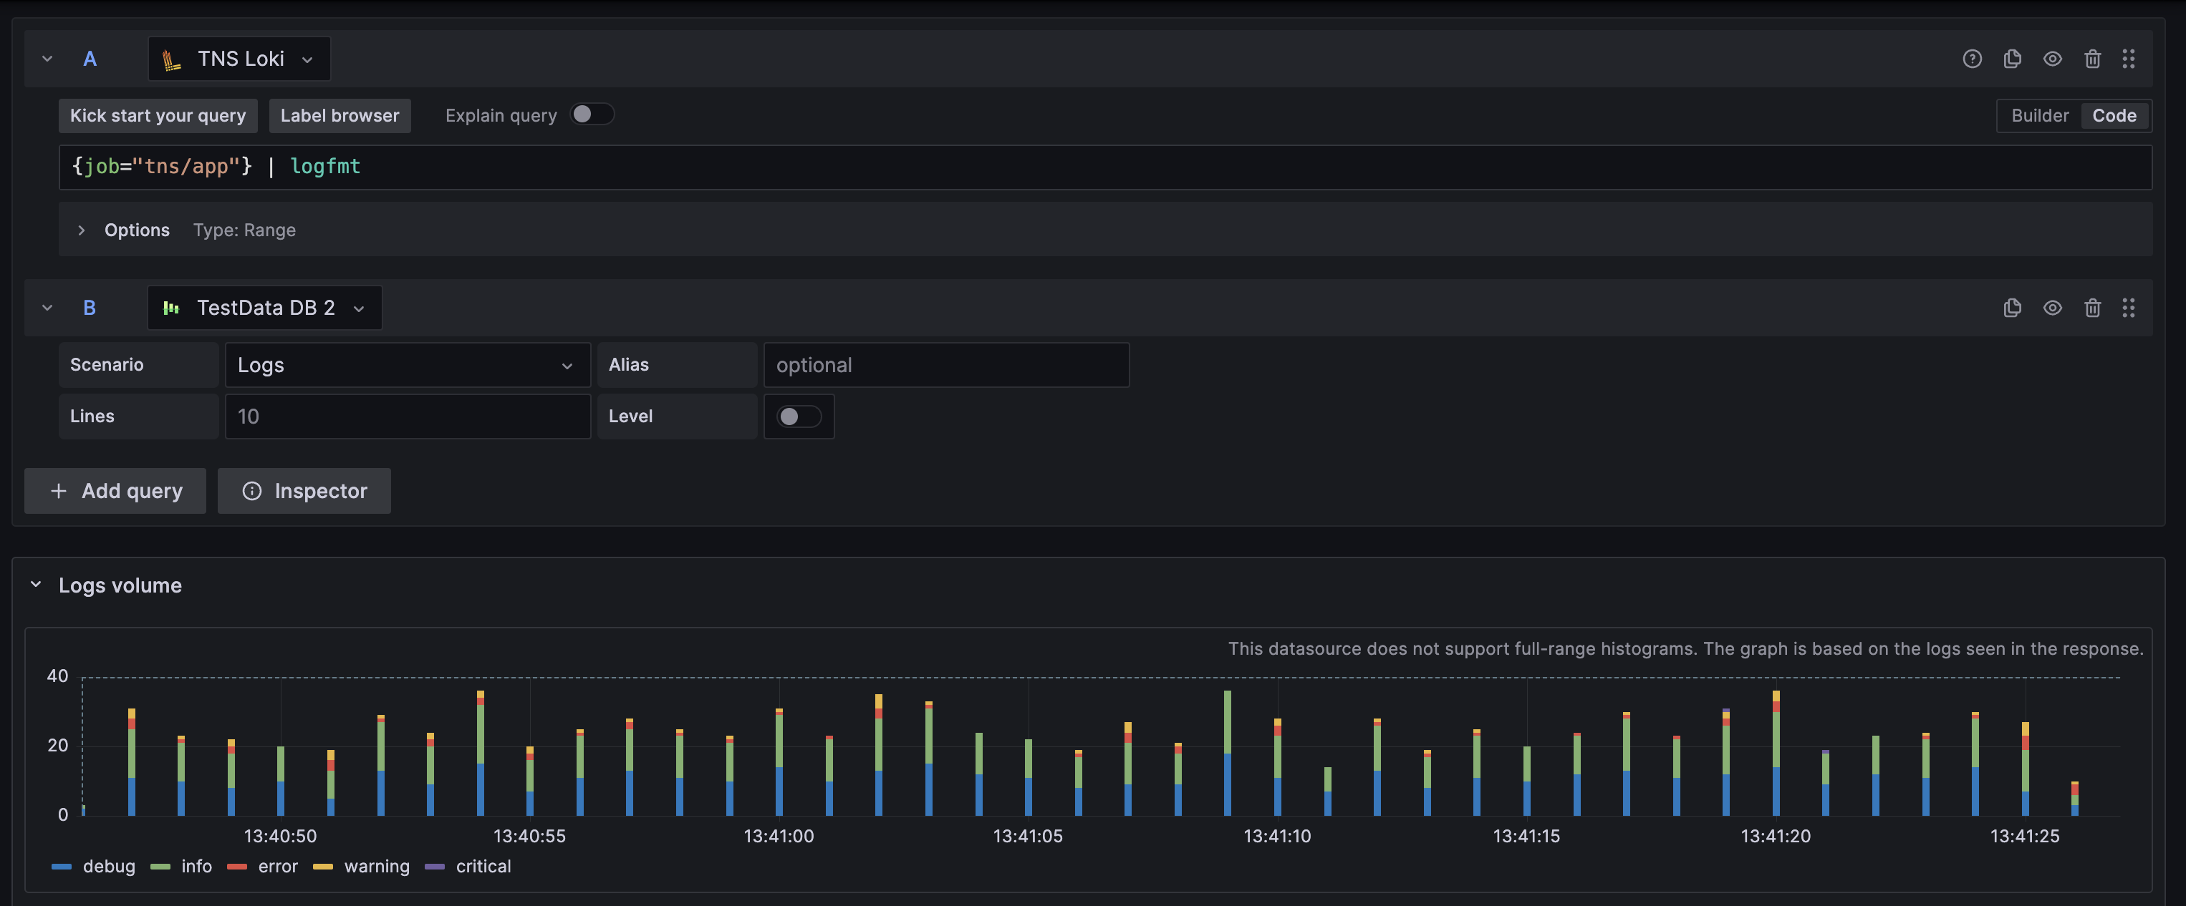Click query B's drag handle icon

click(2130, 308)
